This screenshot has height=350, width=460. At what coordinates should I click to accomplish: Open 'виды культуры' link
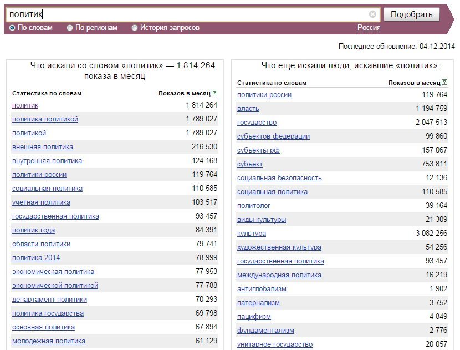(262, 219)
